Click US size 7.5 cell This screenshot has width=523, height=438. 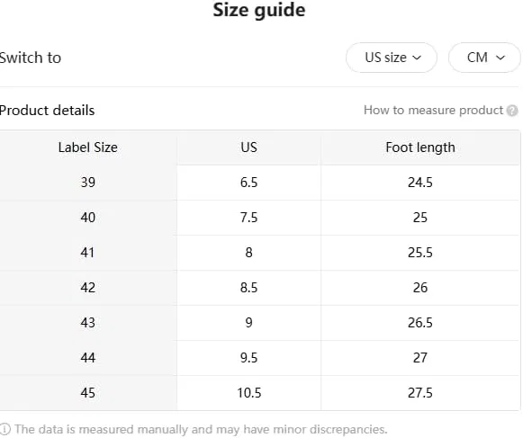[x=248, y=218]
